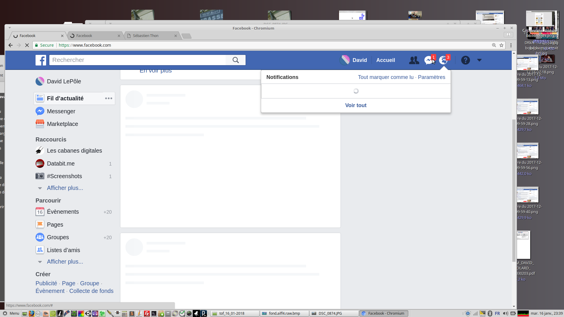Open the Marketplace sidebar item
Image resolution: width=564 pixels, height=317 pixels.
coord(62,124)
